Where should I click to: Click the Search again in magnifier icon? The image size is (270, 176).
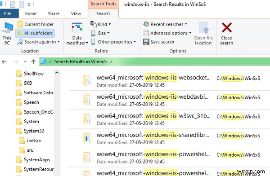click(20, 42)
